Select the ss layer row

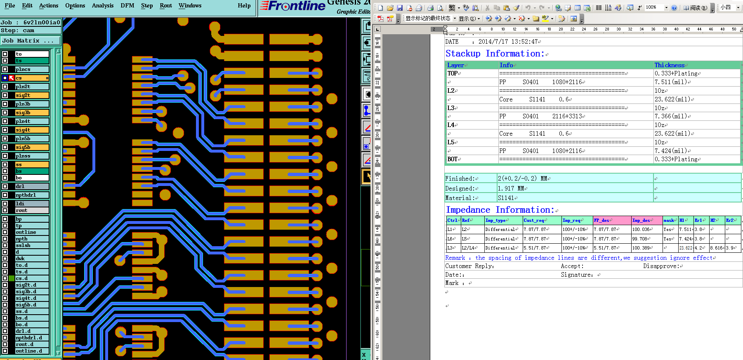(x=32, y=165)
